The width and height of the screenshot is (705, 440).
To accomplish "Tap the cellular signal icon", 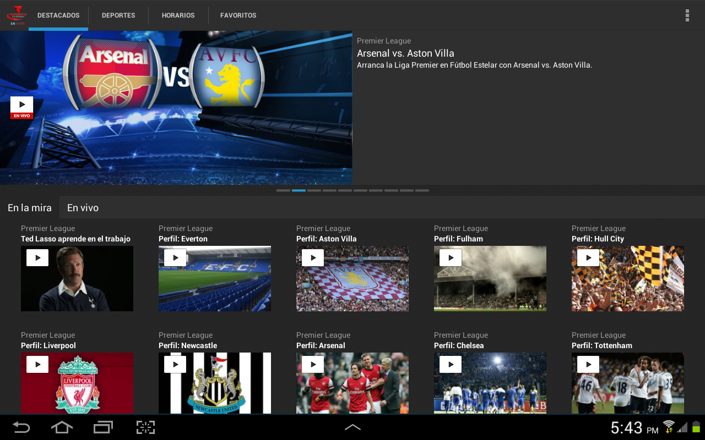I will click(x=682, y=427).
